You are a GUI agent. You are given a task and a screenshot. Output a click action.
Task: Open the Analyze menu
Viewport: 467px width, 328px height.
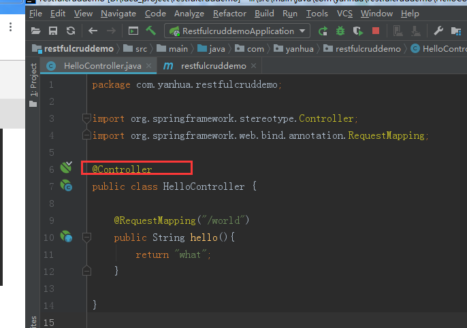[x=189, y=14]
